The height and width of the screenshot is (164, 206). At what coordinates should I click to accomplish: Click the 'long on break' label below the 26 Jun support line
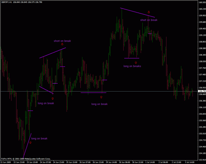[100, 104]
